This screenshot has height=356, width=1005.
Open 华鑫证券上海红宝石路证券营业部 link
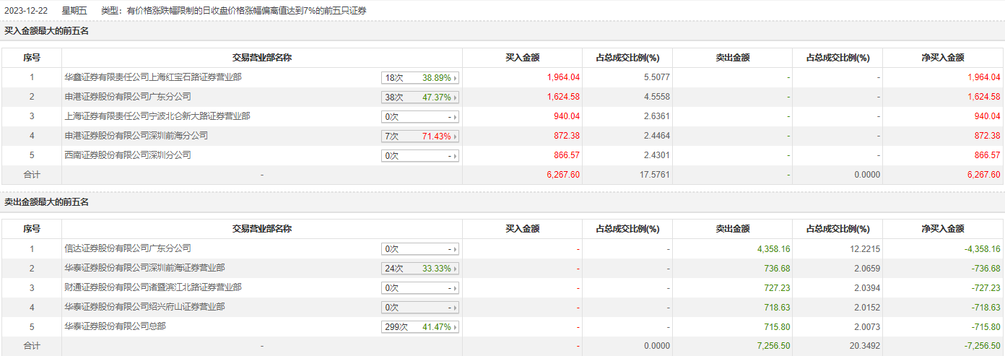tap(152, 77)
